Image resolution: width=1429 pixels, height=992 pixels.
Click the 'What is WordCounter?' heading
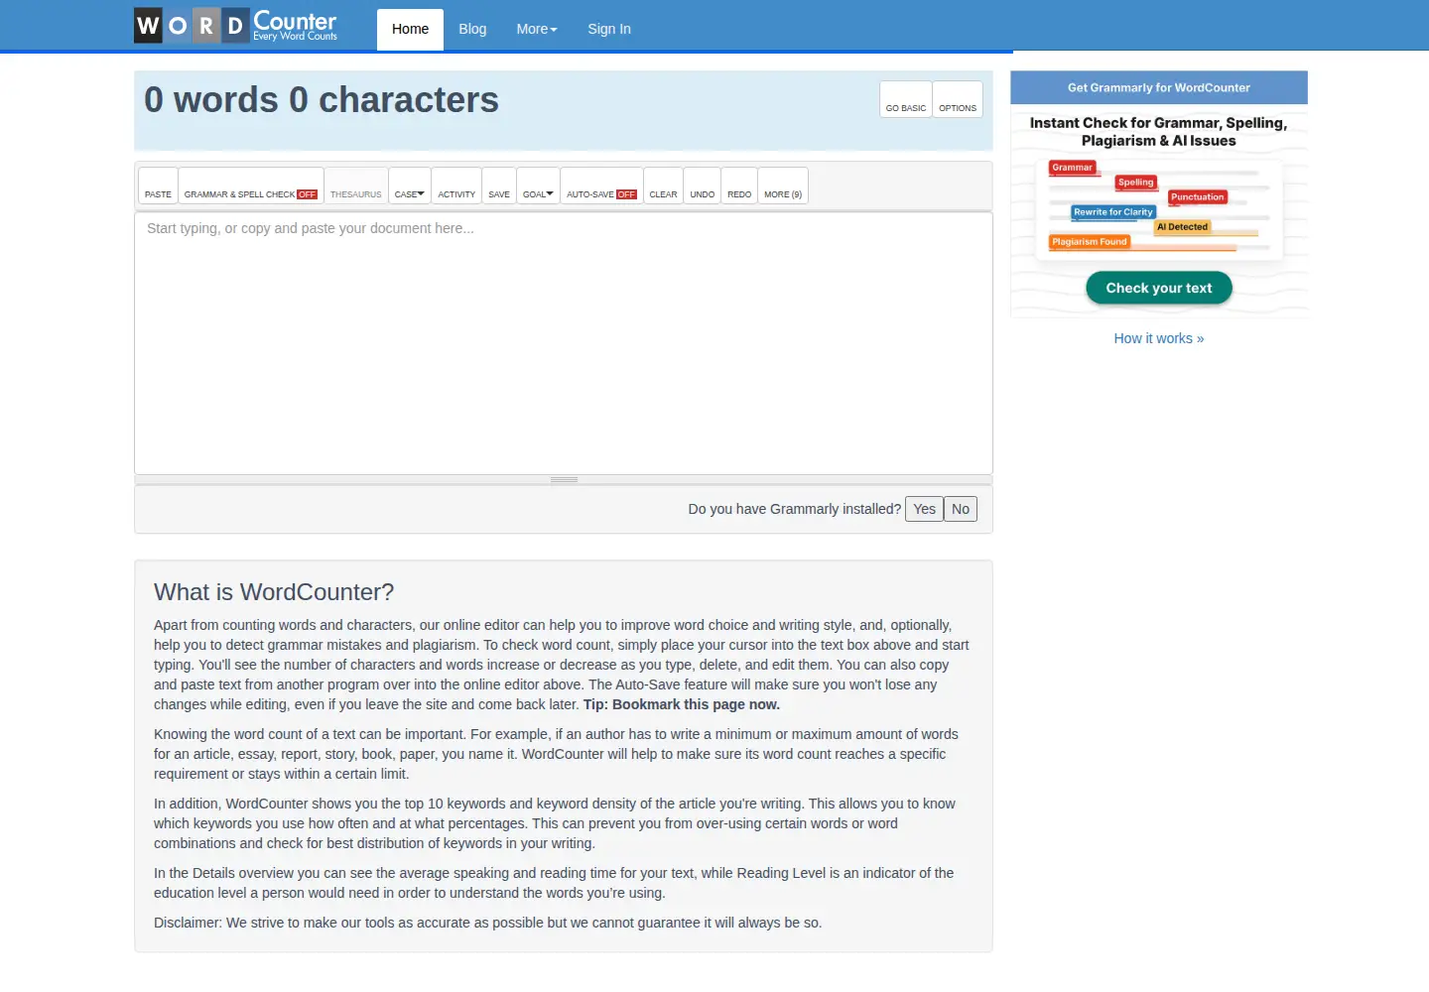click(x=274, y=592)
